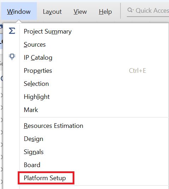Image resolution: width=169 pixels, height=189 pixels.
Task: Open the View menu
Action: (80, 12)
